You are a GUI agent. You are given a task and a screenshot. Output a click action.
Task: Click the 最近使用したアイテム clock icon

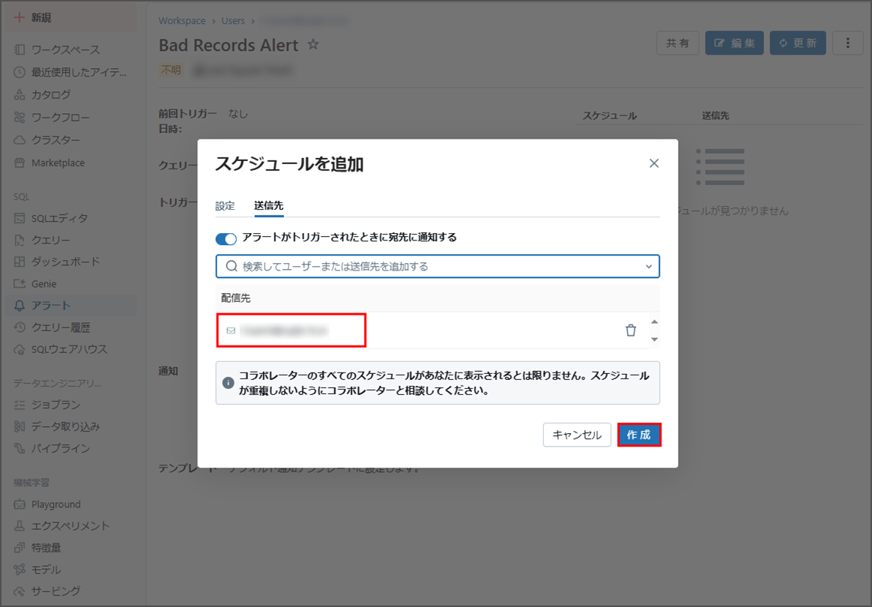[x=19, y=72]
